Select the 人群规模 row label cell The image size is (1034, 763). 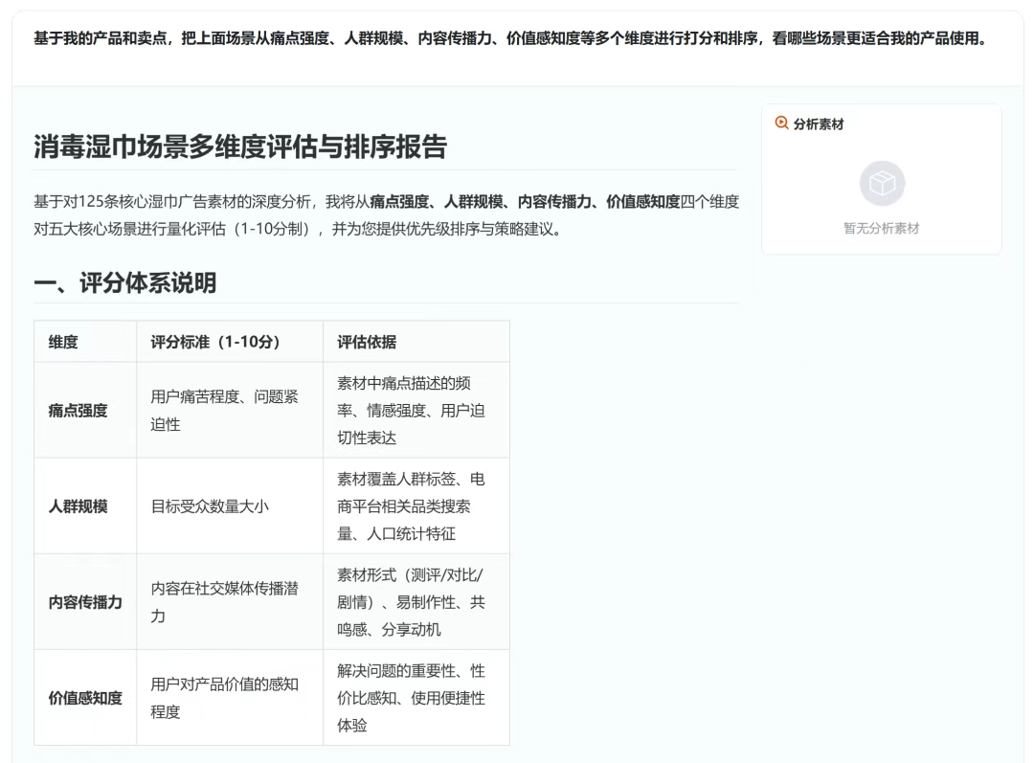(x=78, y=506)
